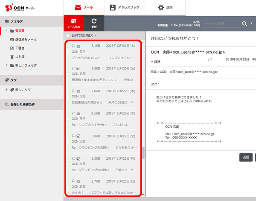Expand the 受信箱 folder arrow
The width and height of the screenshot is (256, 201).
(6, 31)
